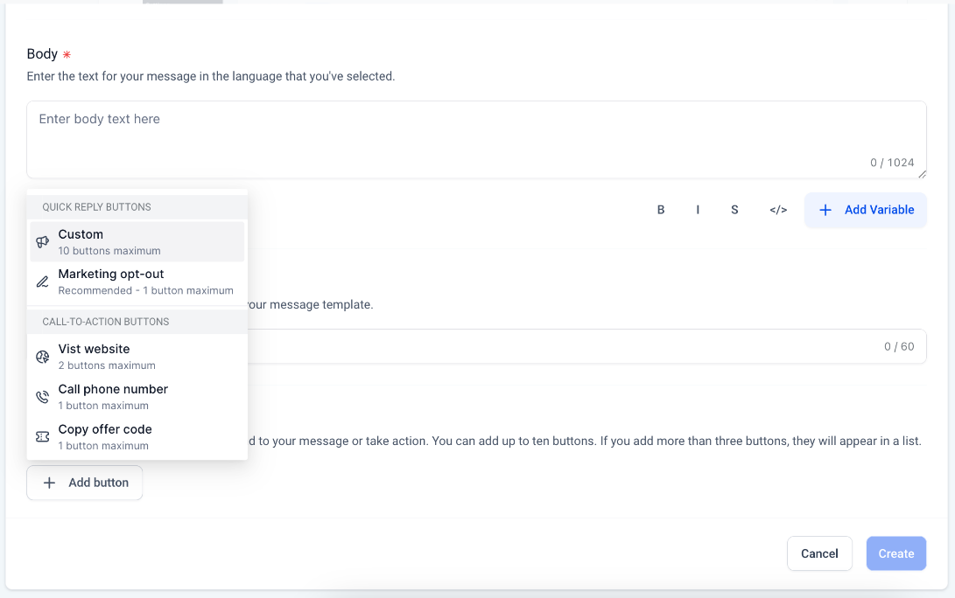The width and height of the screenshot is (955, 598).
Task: Click the Create button
Action: (895, 553)
